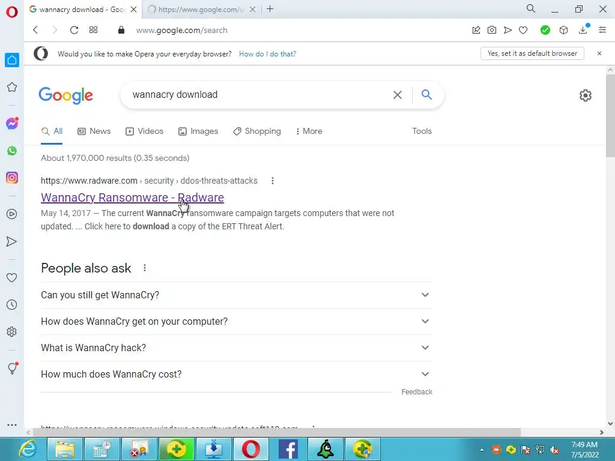Click the Google logo

(x=66, y=95)
